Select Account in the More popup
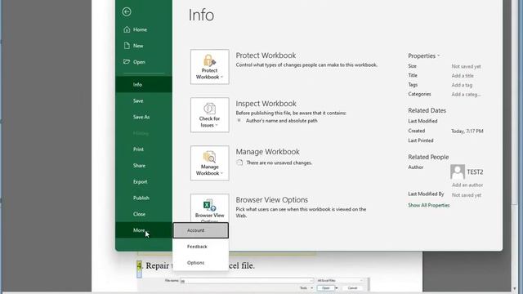 (x=201, y=230)
